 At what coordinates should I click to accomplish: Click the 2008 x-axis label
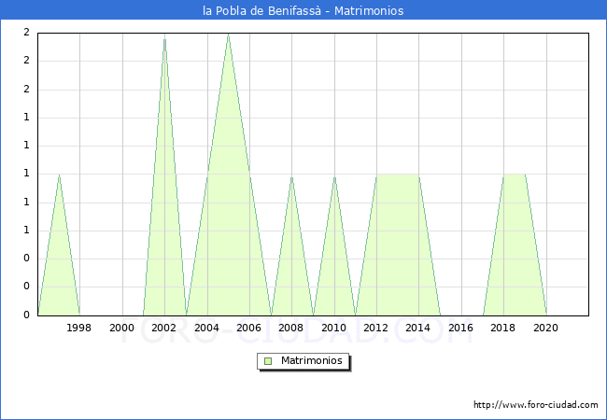tap(291, 328)
